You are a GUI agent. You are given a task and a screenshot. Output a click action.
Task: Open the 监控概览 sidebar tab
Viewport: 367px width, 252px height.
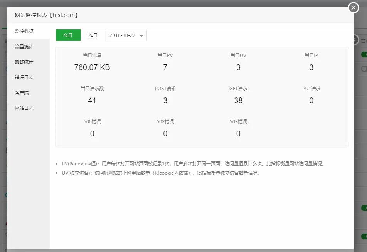point(24,31)
